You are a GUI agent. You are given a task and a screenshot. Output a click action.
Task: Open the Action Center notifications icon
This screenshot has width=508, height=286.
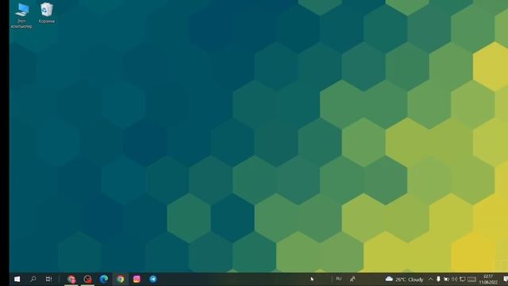tap(505, 279)
